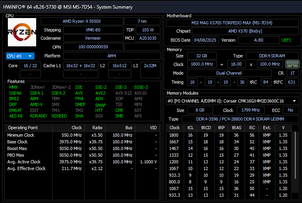Click the 18.00 memory multiplier field
The image size is (302, 203).
click(236, 64)
